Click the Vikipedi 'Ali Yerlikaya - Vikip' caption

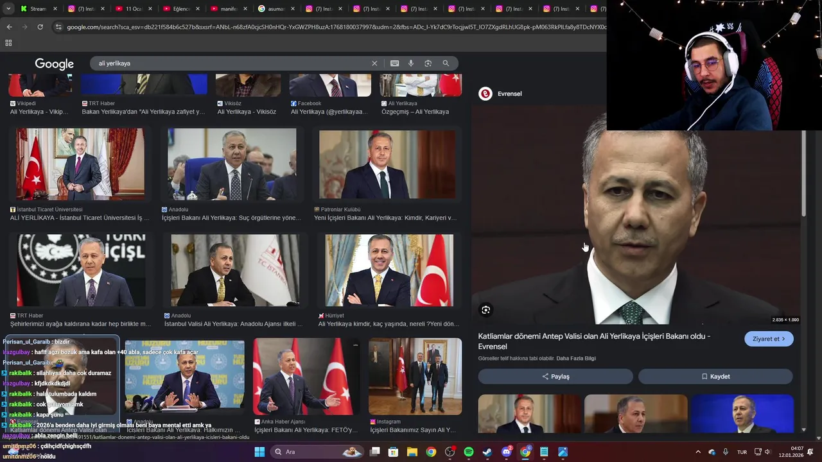[x=39, y=112]
